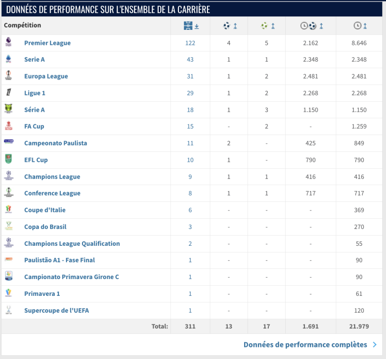
Task: Click the EFL Cup logo
Action: [x=8, y=160]
